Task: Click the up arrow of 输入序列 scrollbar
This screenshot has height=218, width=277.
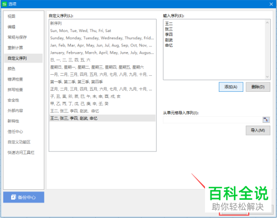Action: pyautogui.click(x=267, y=23)
